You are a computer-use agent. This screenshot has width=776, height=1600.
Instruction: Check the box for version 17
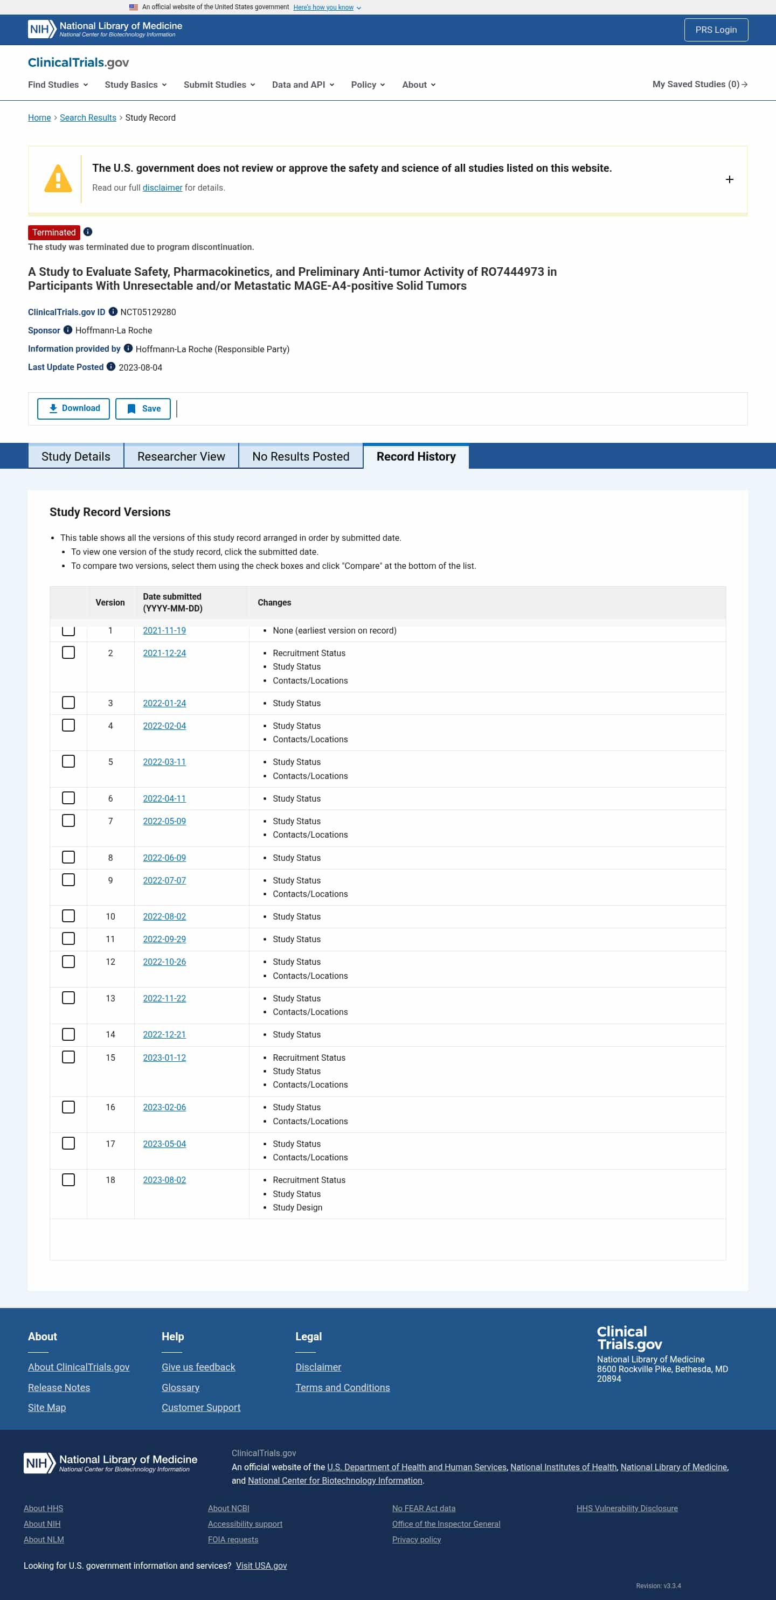point(68,1144)
